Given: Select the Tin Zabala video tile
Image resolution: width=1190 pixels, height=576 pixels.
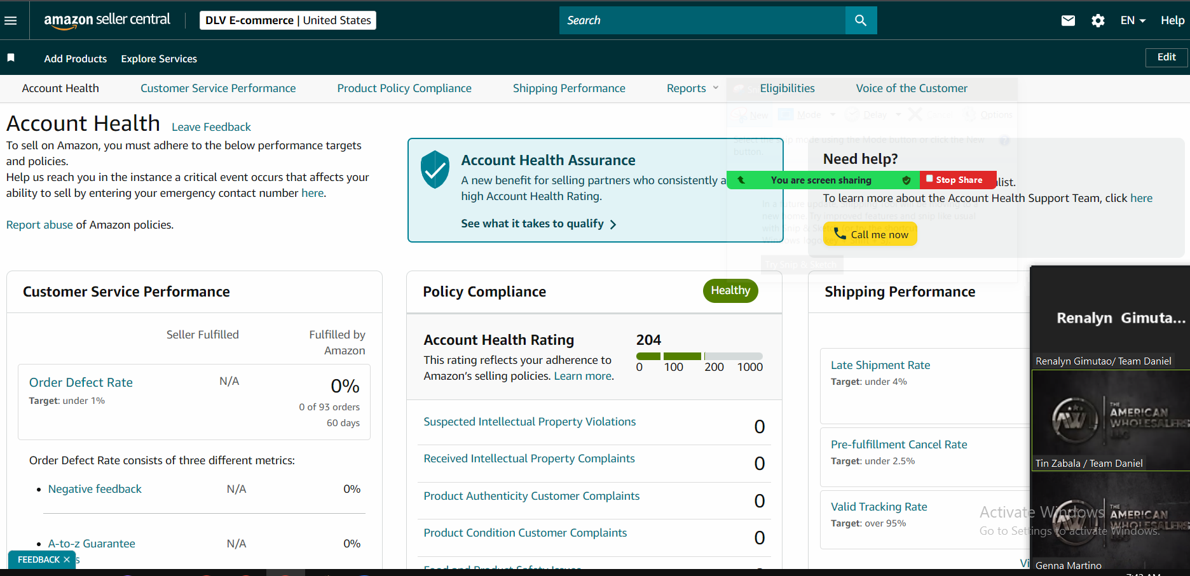Looking at the screenshot, I should point(1111,420).
